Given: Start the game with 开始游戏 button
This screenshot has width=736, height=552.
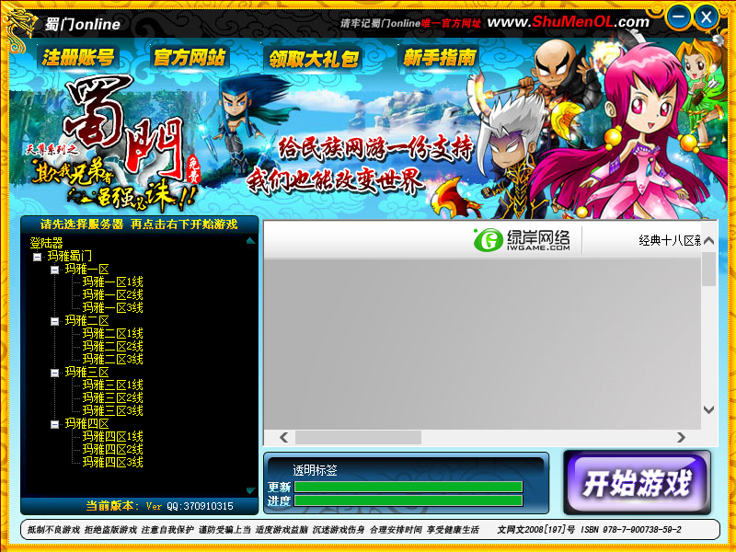Looking at the screenshot, I should (x=637, y=483).
